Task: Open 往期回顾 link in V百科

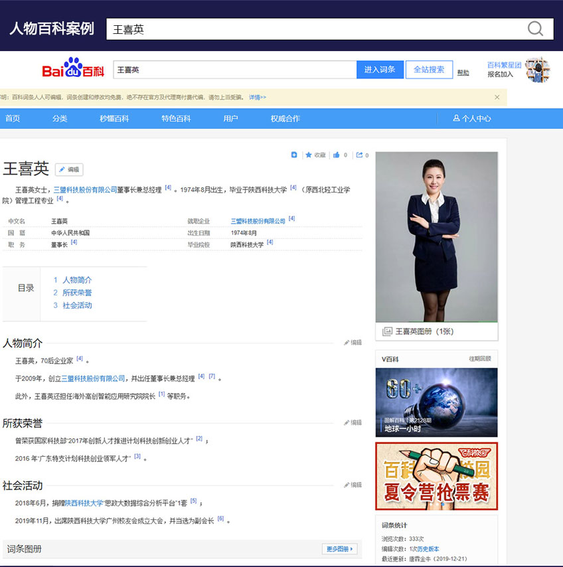Action: [x=480, y=359]
